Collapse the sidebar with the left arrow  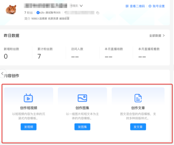(2, 73)
